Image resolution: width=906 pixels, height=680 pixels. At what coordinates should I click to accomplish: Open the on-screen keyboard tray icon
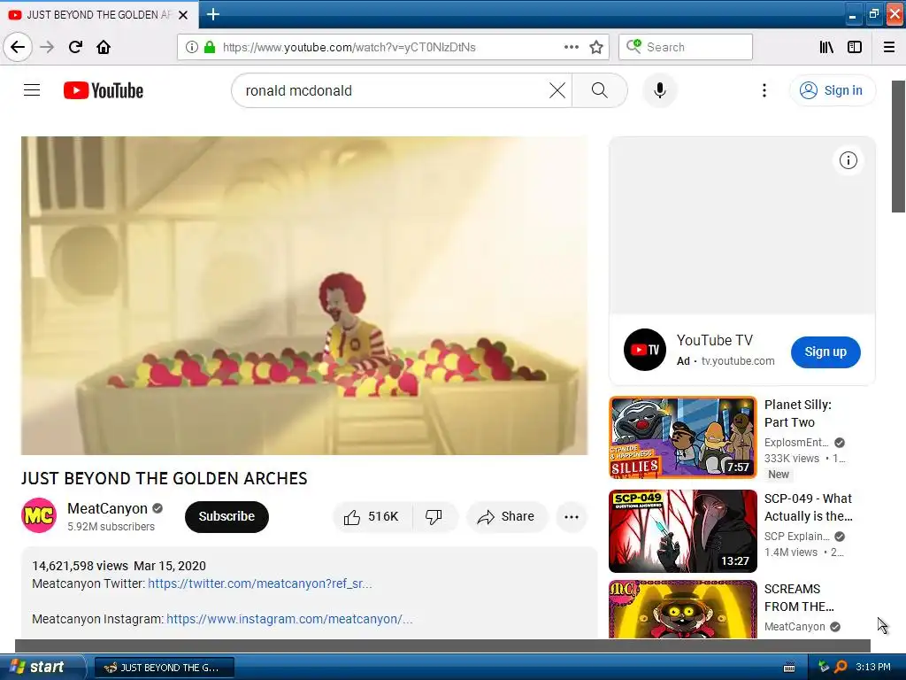[x=788, y=668]
